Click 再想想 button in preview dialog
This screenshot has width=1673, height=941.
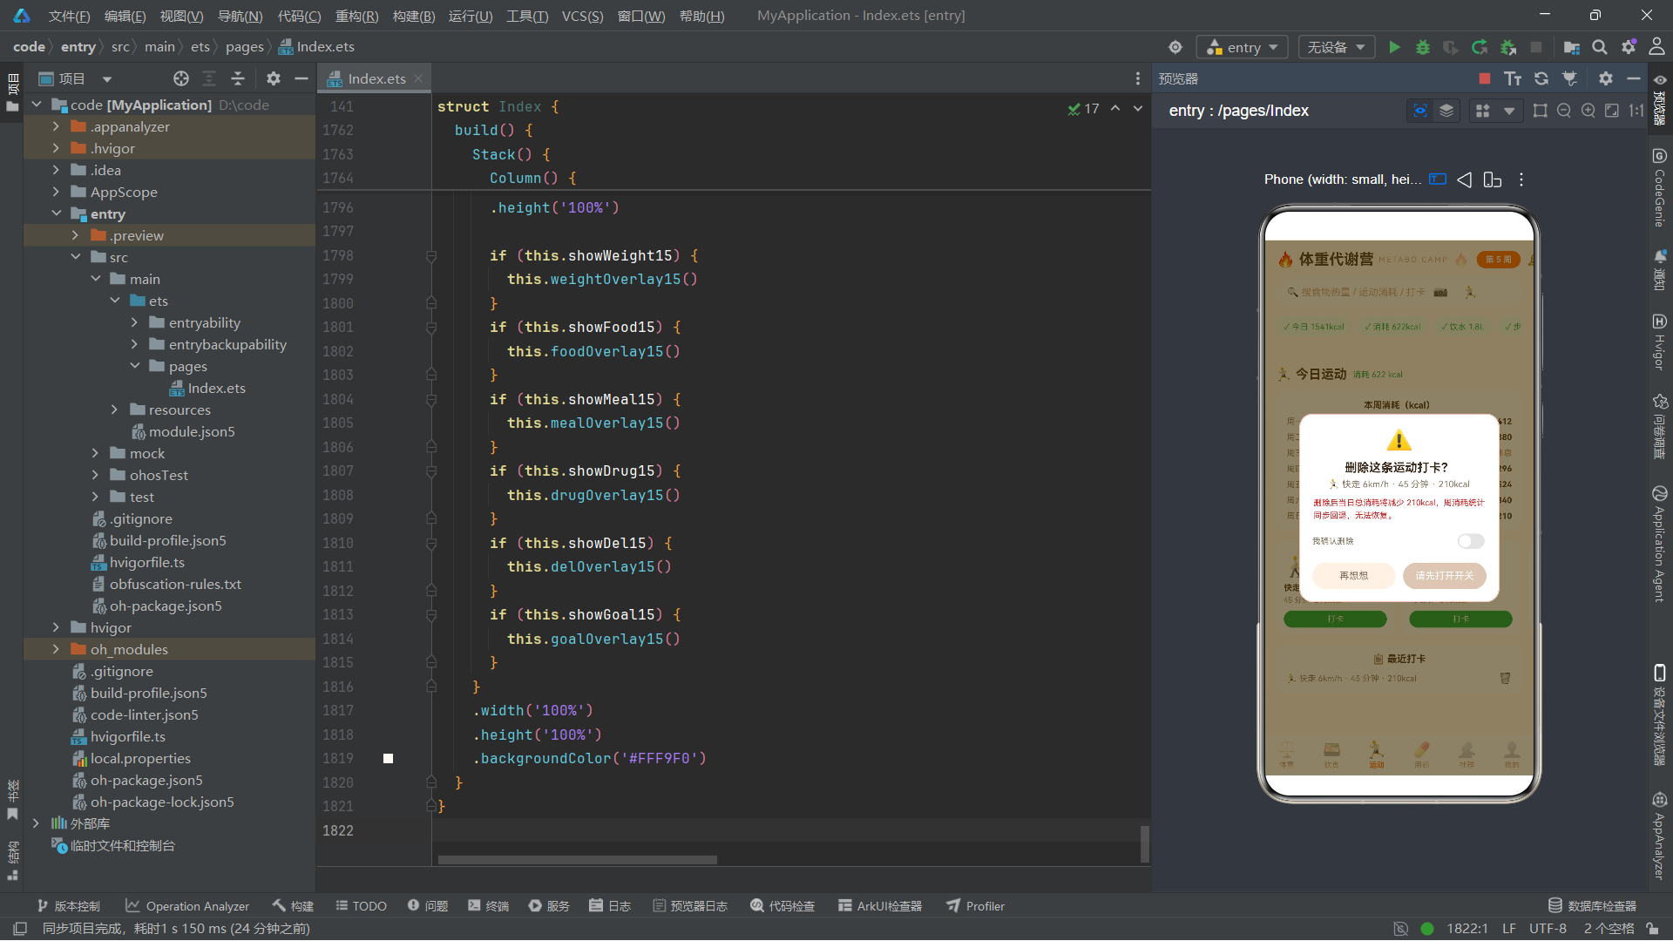[x=1353, y=576]
